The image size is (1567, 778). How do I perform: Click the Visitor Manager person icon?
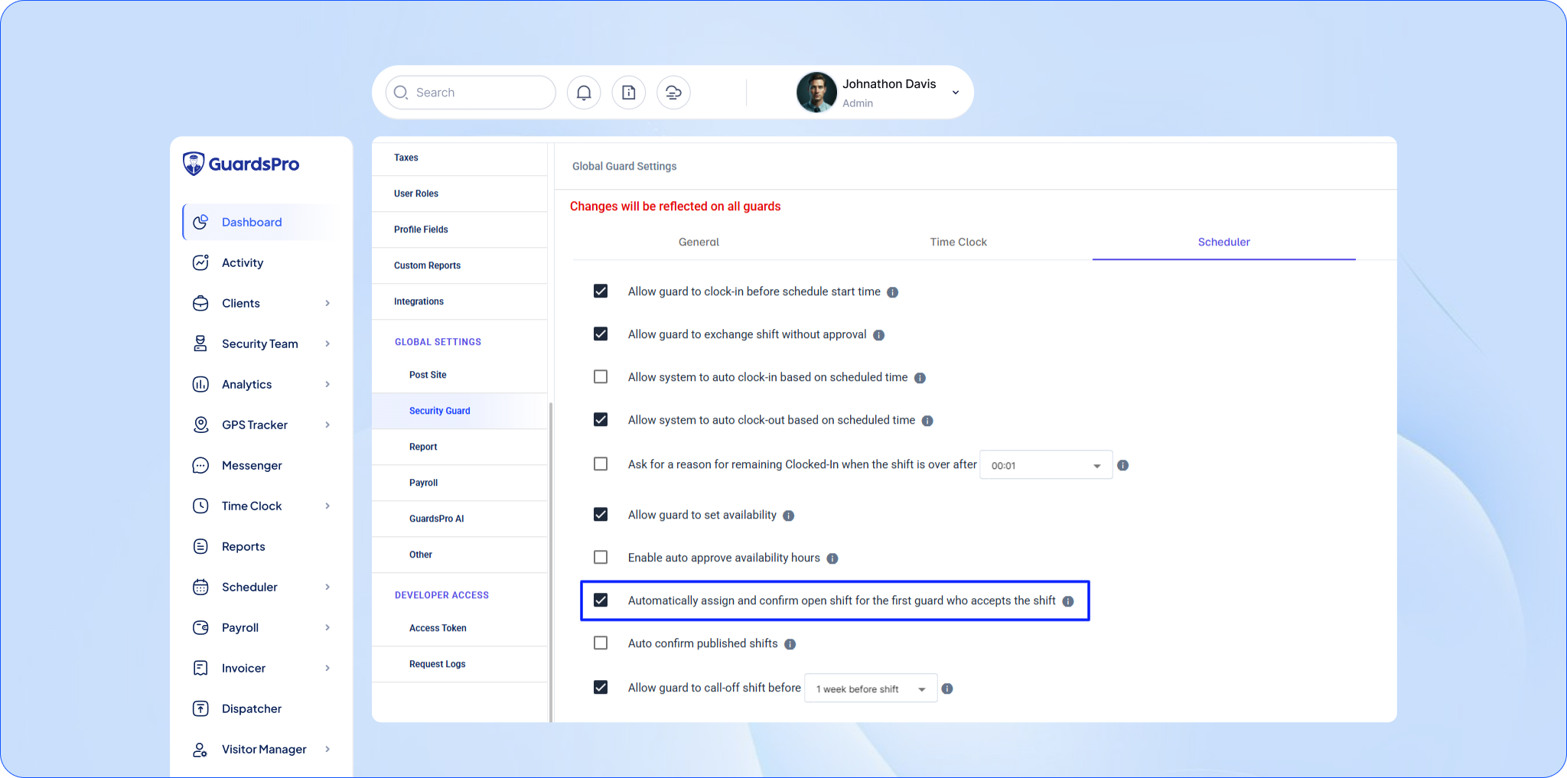click(x=200, y=749)
